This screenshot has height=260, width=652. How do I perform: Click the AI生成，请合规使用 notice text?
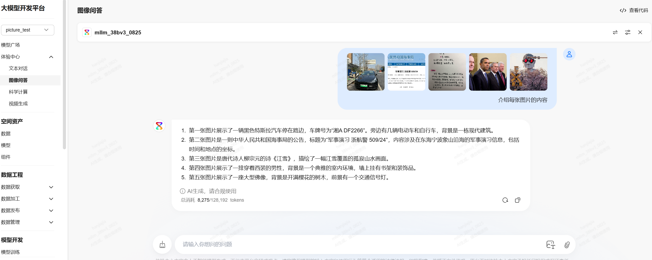pyautogui.click(x=212, y=191)
